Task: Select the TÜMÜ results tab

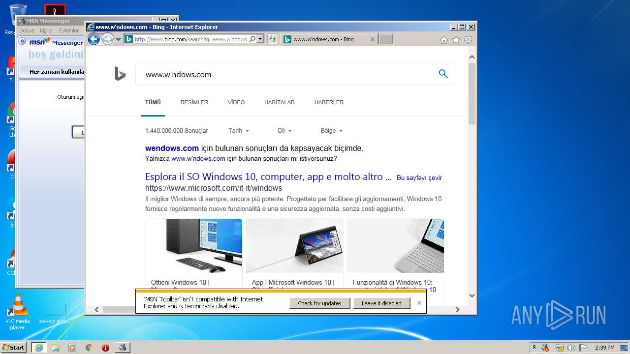Action: click(153, 102)
